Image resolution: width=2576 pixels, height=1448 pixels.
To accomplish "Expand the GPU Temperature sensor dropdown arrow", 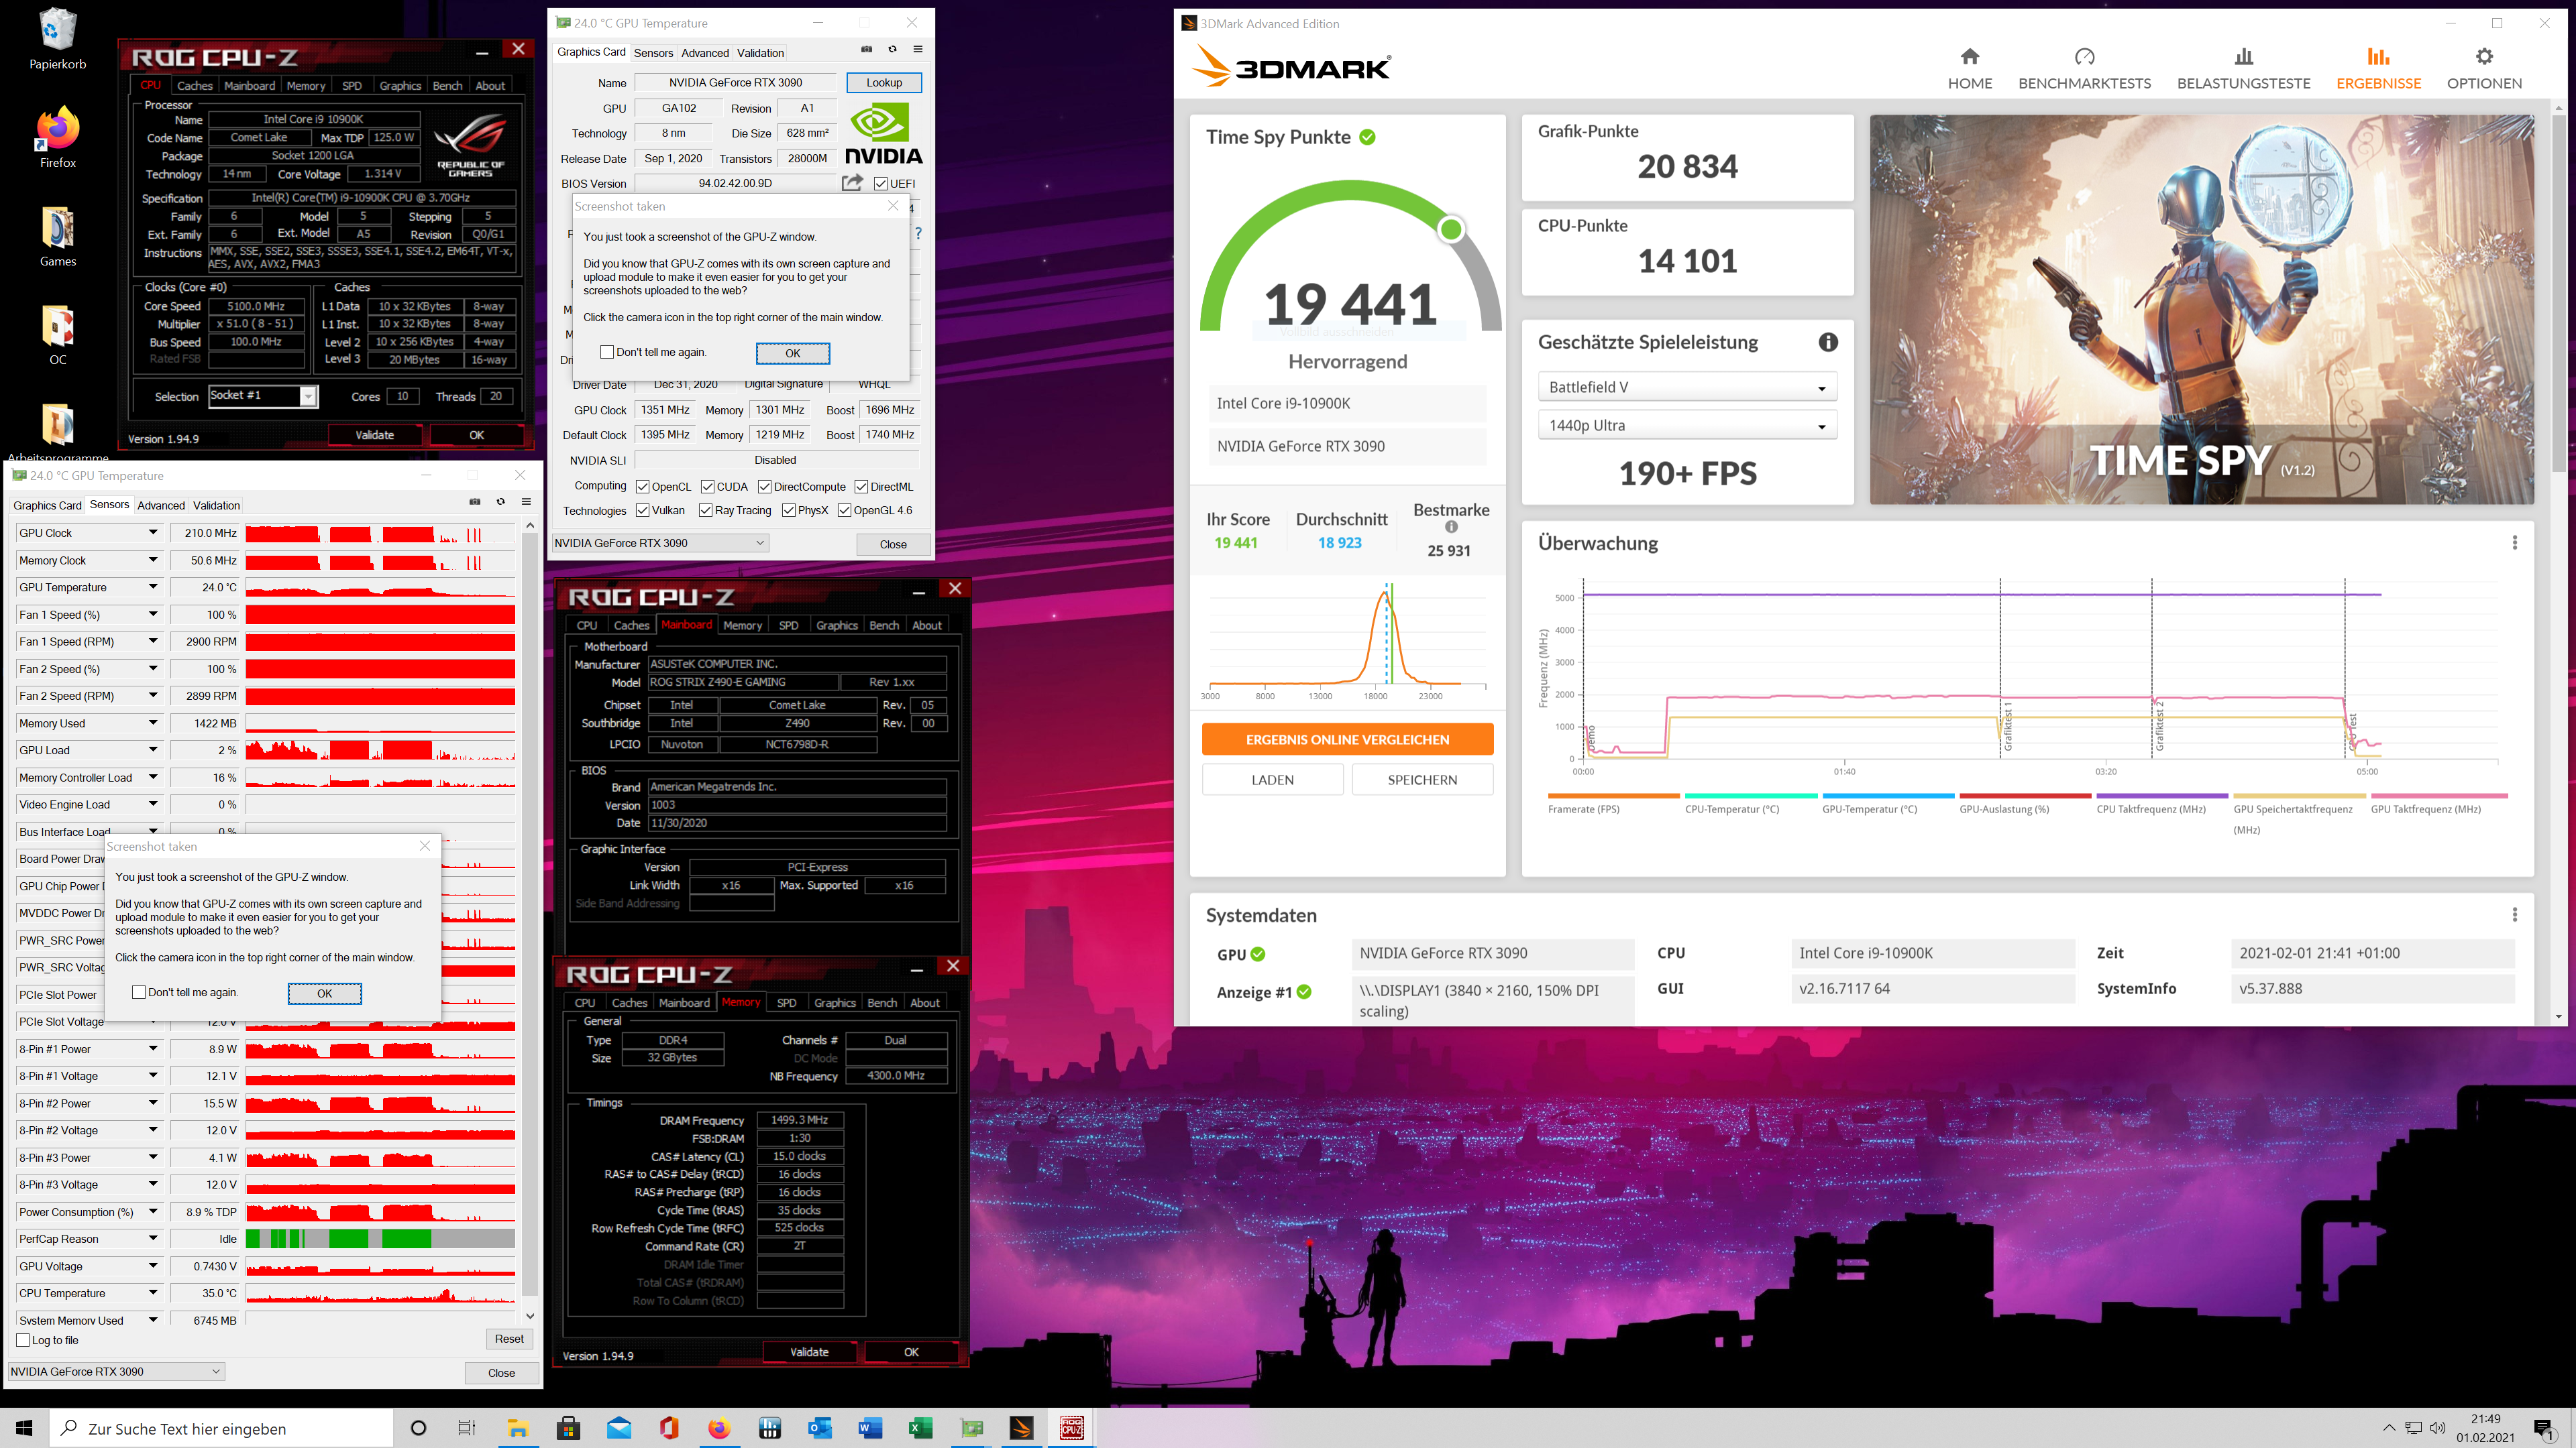I will (153, 587).
